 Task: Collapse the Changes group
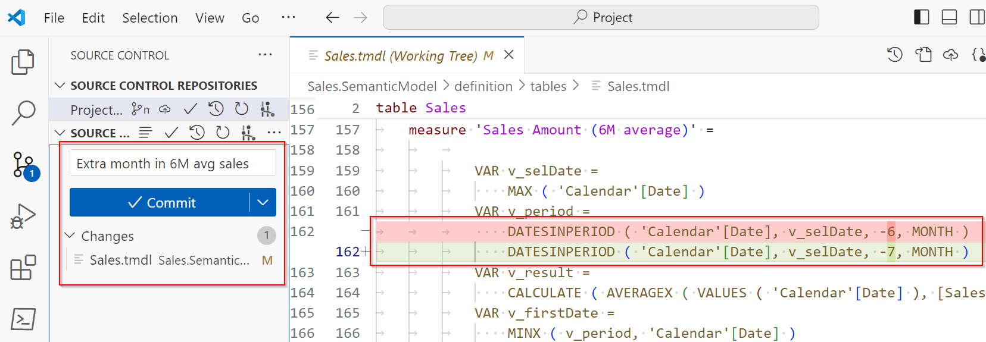[x=70, y=236]
